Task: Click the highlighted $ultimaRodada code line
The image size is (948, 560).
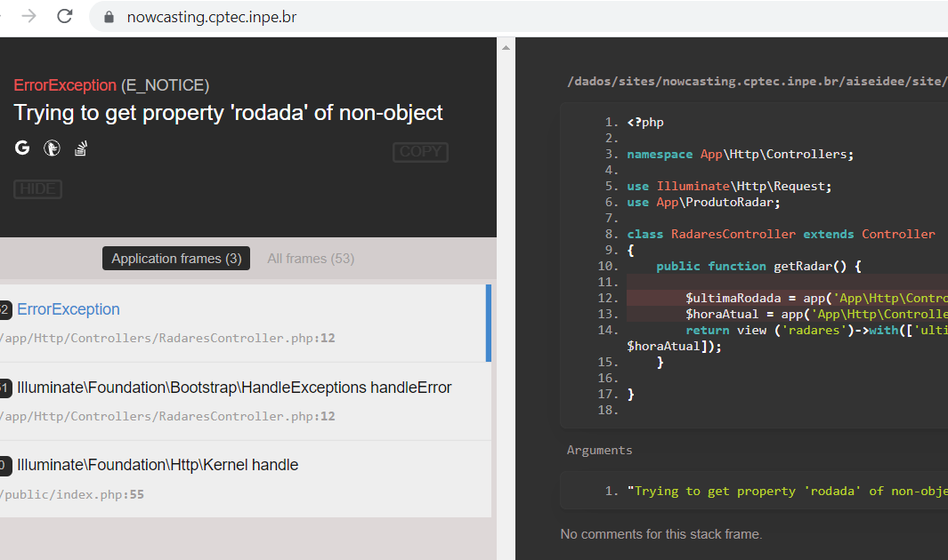Action: tap(787, 298)
